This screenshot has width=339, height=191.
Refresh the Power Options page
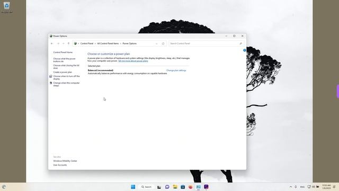pyautogui.click(x=163, y=44)
